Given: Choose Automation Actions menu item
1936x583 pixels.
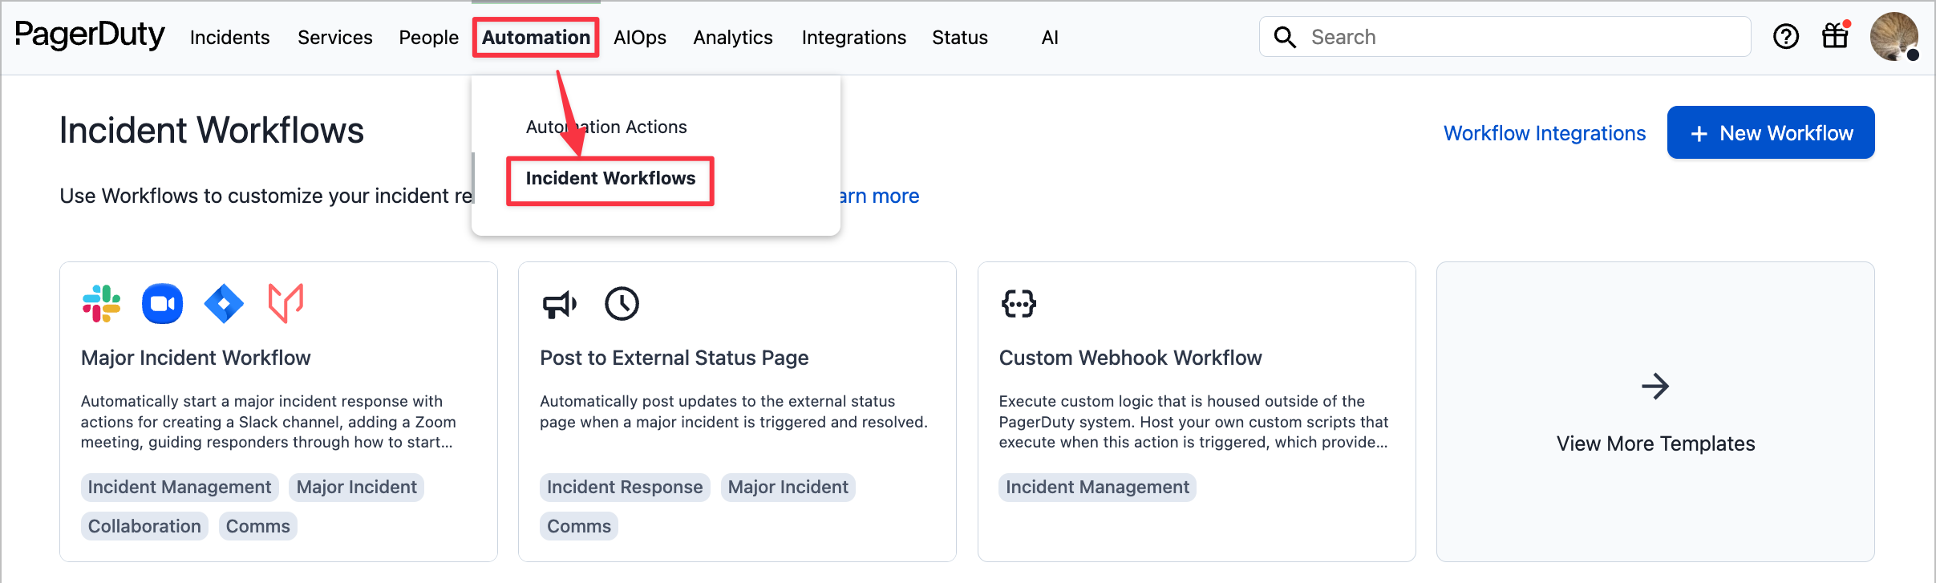Looking at the screenshot, I should (x=606, y=127).
